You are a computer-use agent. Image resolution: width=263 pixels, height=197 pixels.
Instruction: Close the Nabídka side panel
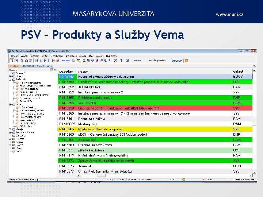(55, 70)
